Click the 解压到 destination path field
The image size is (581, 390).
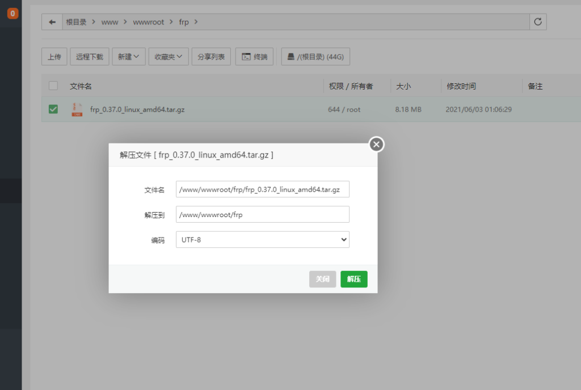(x=262, y=214)
